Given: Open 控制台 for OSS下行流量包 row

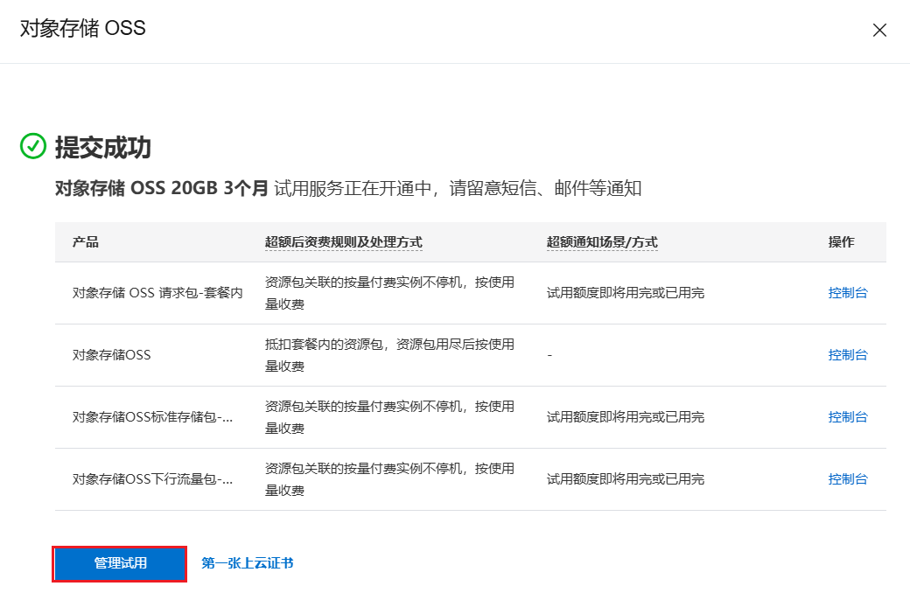Looking at the screenshot, I should click(x=847, y=479).
